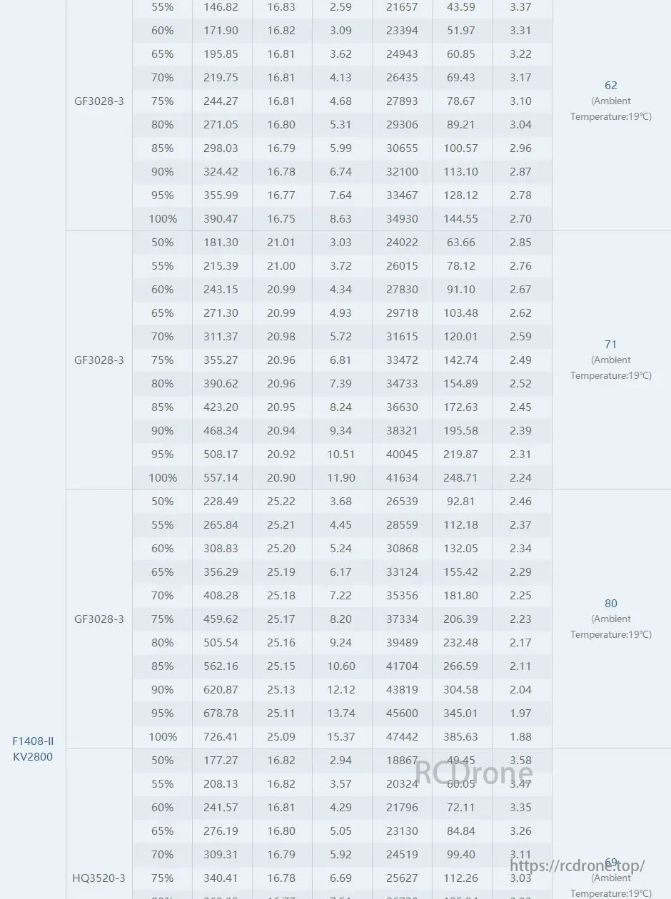The height and width of the screenshot is (899, 671).
Task: Click the 11.90 current value
Action: (x=340, y=477)
